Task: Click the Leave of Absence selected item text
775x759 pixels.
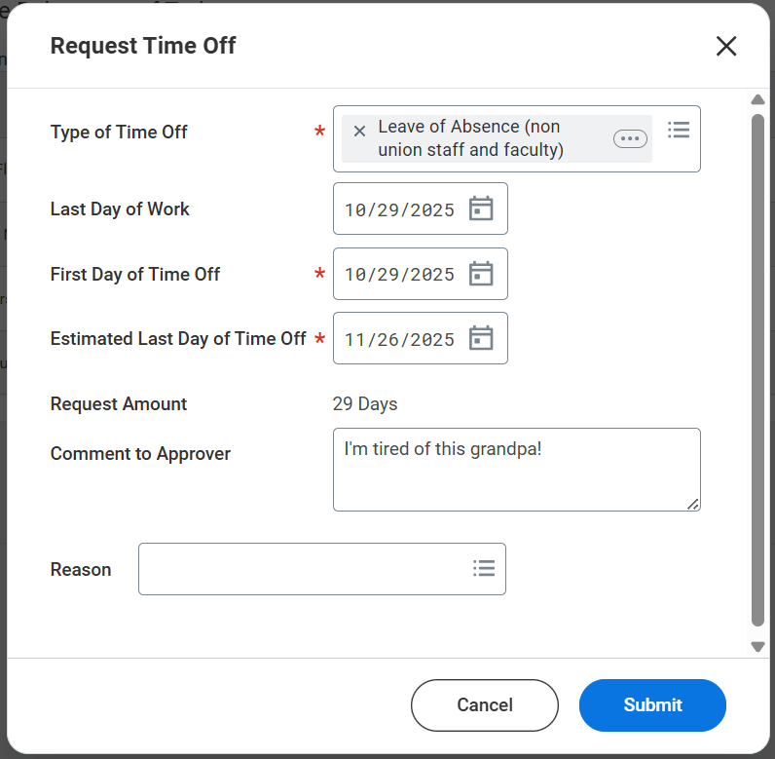Action: [x=471, y=138]
